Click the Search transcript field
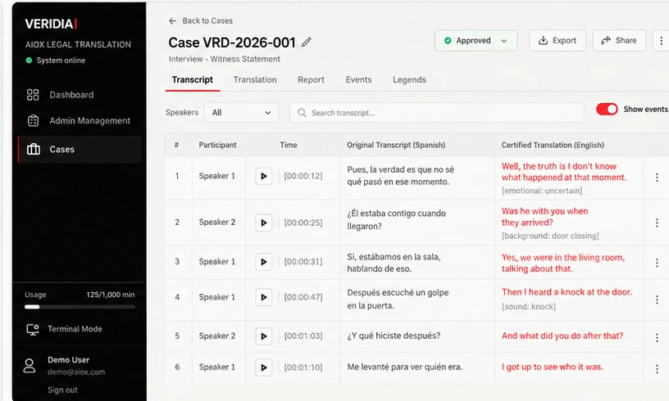The height and width of the screenshot is (401, 669). [437, 113]
